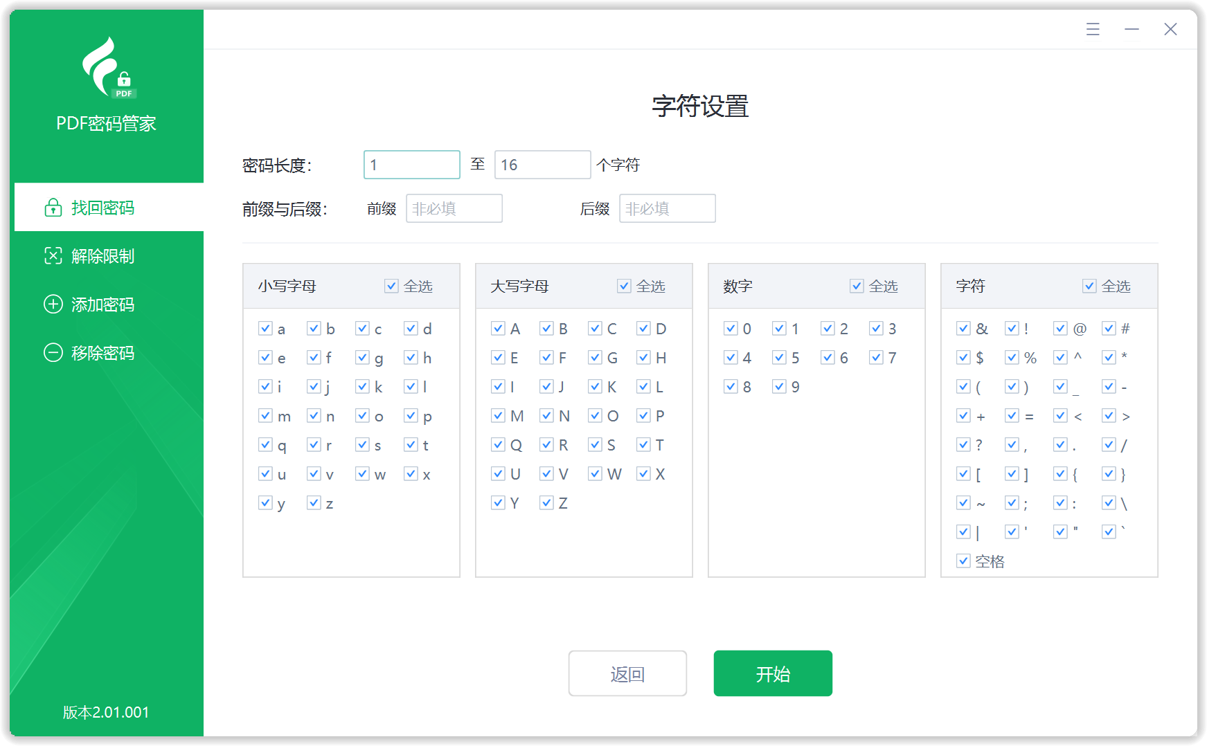1207x746 pixels.
Task: Click the 返回 button
Action: pyautogui.click(x=627, y=673)
